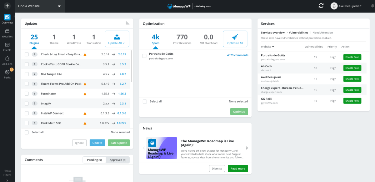Select the 1 WordPress tab
375x182 pixels.
(x=74, y=40)
